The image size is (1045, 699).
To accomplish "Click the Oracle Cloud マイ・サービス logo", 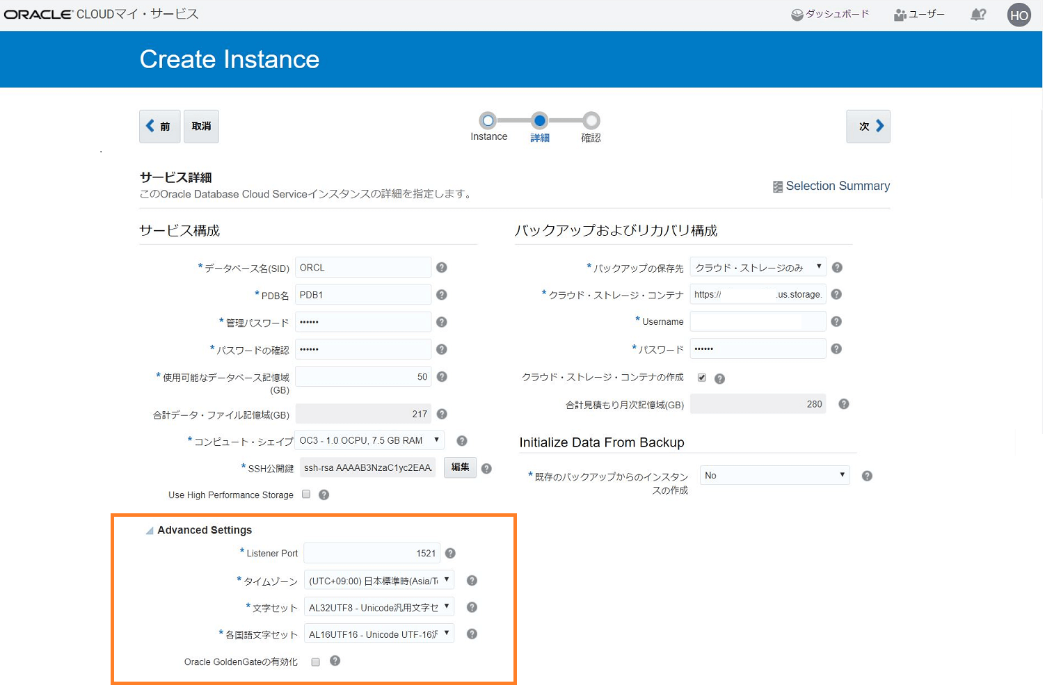I will pyautogui.click(x=102, y=14).
